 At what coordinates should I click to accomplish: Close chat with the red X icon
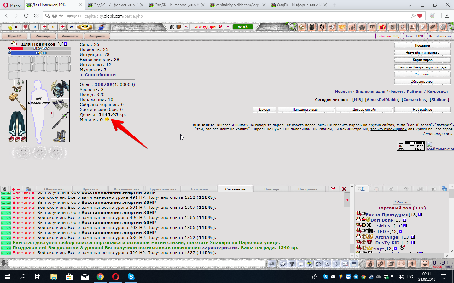pyautogui.click(x=344, y=189)
